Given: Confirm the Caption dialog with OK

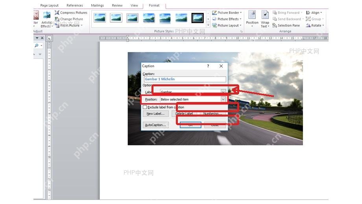Looking at the screenshot, I should click(190, 125).
